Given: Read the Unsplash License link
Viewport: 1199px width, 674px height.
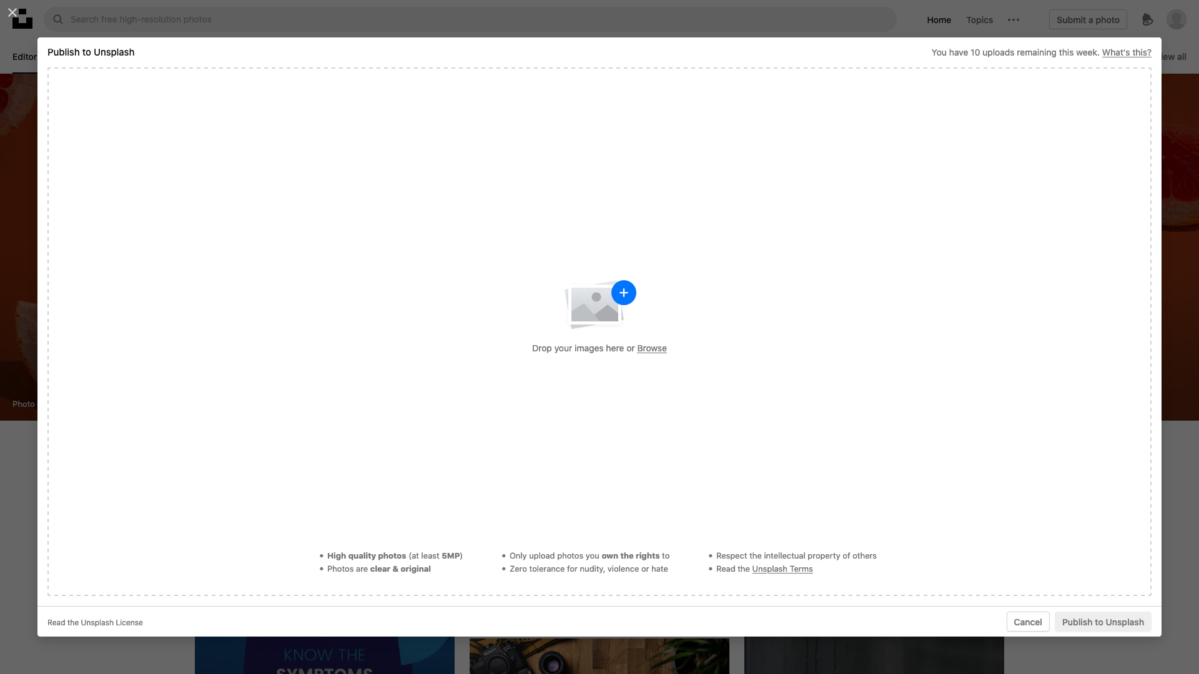Looking at the screenshot, I should click(x=95, y=623).
